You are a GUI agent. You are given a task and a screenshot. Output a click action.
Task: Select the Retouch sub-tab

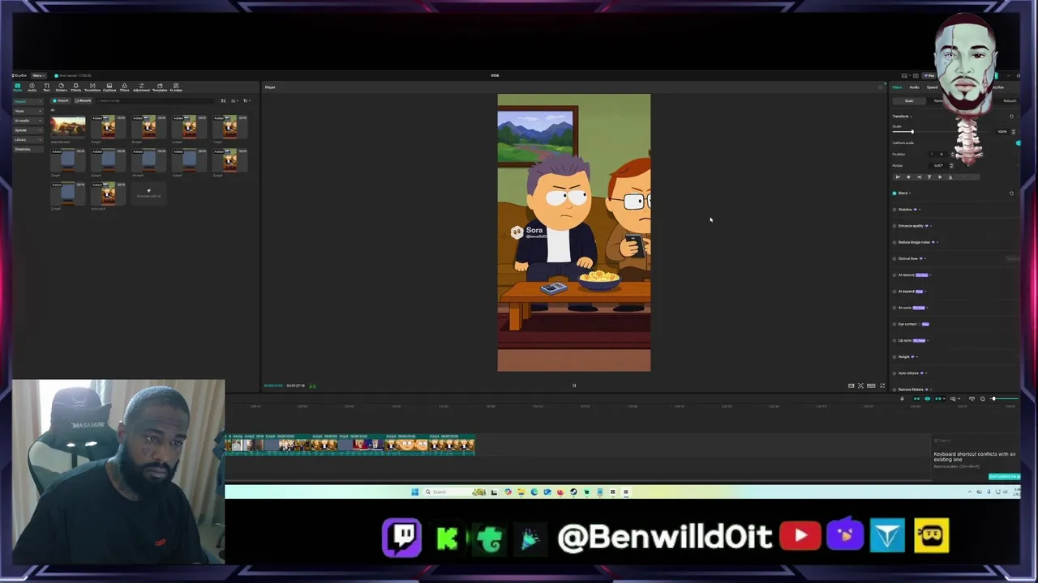1010,101
